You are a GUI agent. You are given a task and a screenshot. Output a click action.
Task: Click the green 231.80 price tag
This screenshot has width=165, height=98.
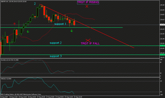[162, 46]
